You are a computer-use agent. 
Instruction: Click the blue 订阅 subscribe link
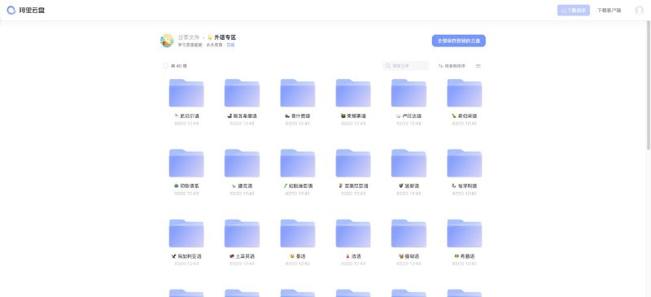pyautogui.click(x=230, y=45)
